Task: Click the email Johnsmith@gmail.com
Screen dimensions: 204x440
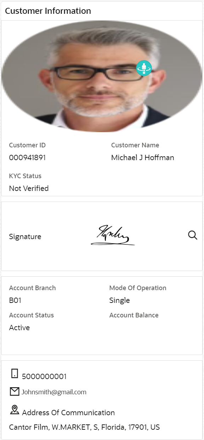Action: click(x=54, y=392)
